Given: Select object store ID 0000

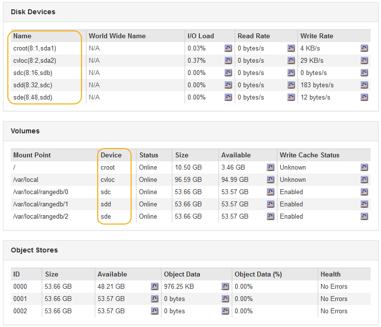Looking at the screenshot, I should 20,286.
